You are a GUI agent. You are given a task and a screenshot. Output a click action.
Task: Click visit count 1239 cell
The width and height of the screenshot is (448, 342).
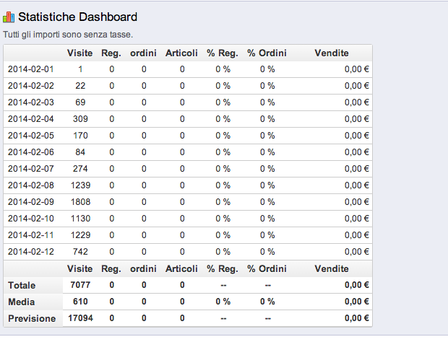pos(80,185)
